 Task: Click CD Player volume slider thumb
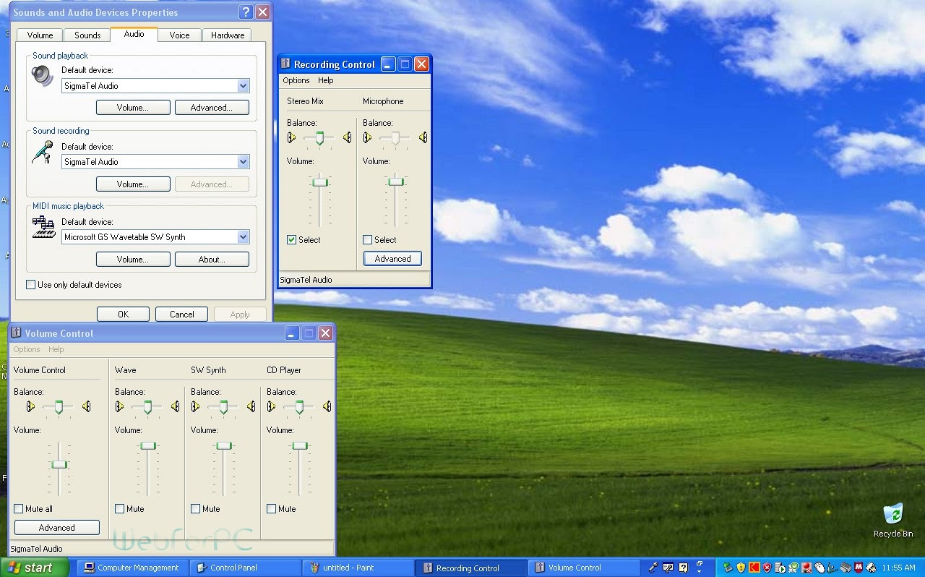(x=300, y=446)
